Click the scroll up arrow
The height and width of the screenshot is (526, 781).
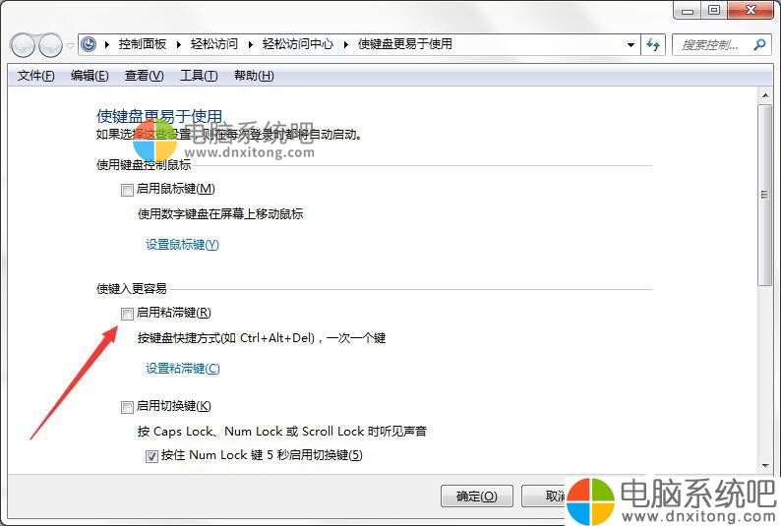(765, 94)
